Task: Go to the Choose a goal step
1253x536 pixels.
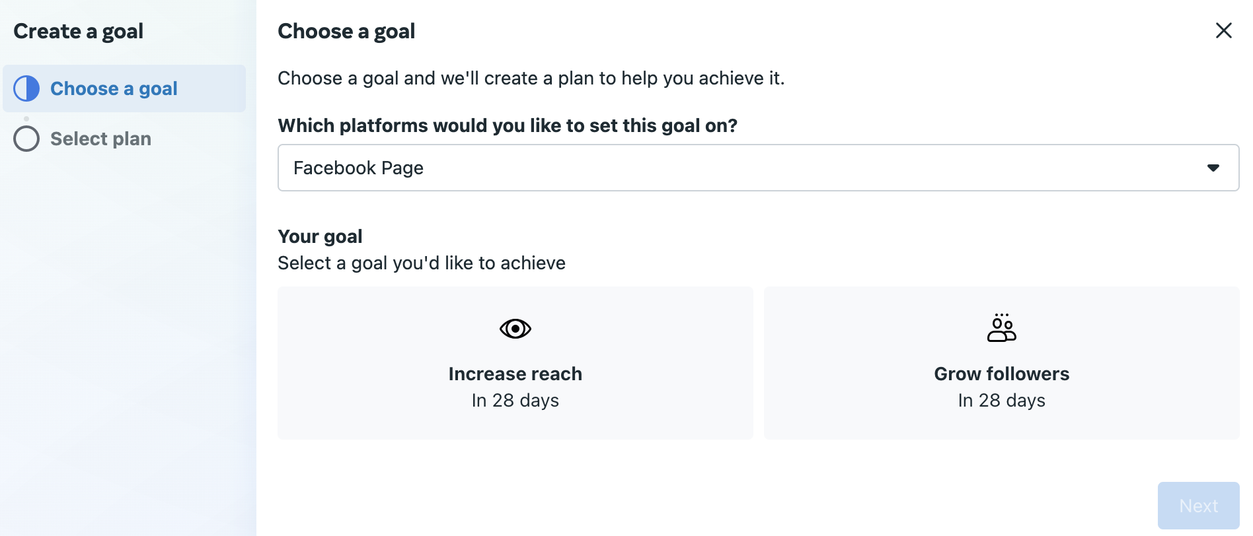Action: [114, 88]
